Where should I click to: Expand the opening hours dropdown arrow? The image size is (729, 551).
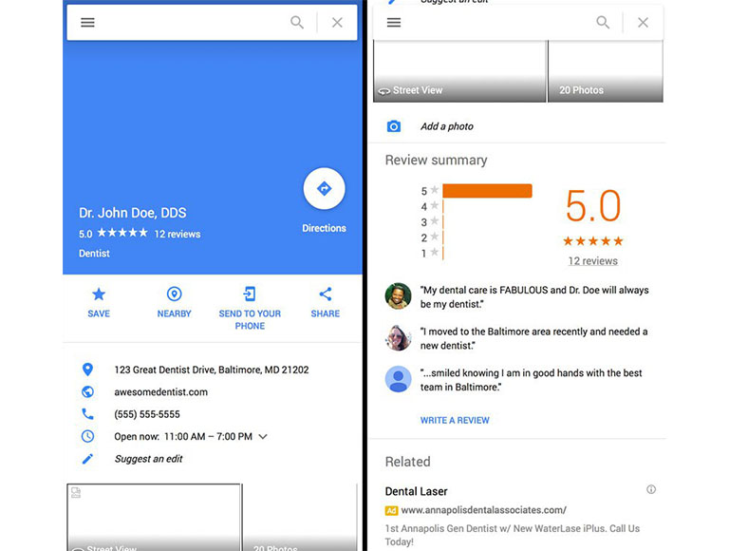point(263,437)
